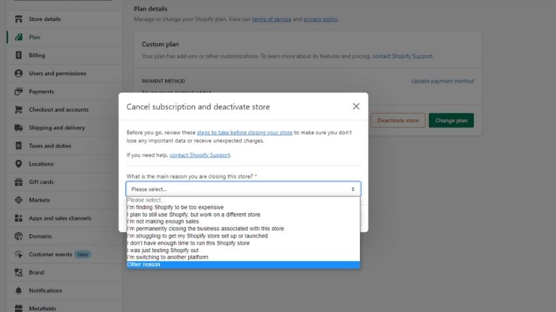The height and width of the screenshot is (312, 556).
Task: Click the Metafields icon in sidebar
Action: click(x=18, y=308)
